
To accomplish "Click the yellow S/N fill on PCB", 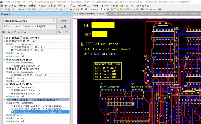I will (x=103, y=25).
